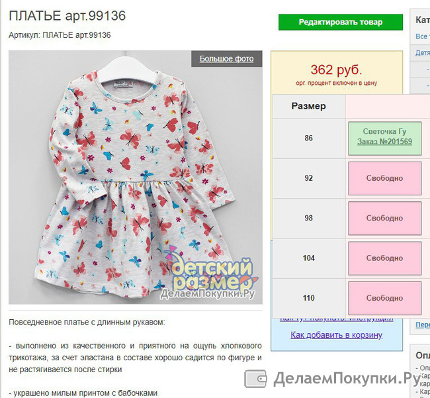Open the Как добавить в корзину link
The image size is (430, 398).
pos(337,335)
